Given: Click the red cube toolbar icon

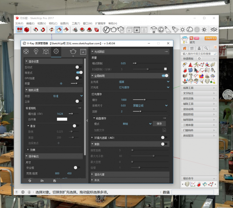Looking at the screenshot, I should click(x=27, y=30).
